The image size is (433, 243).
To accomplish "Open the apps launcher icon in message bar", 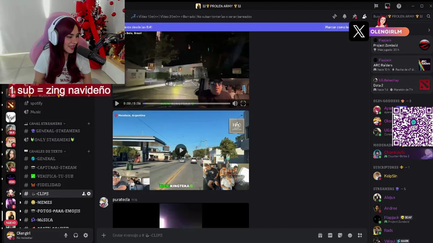I will [x=360, y=235].
